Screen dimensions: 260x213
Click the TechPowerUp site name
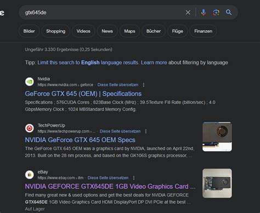(52, 125)
